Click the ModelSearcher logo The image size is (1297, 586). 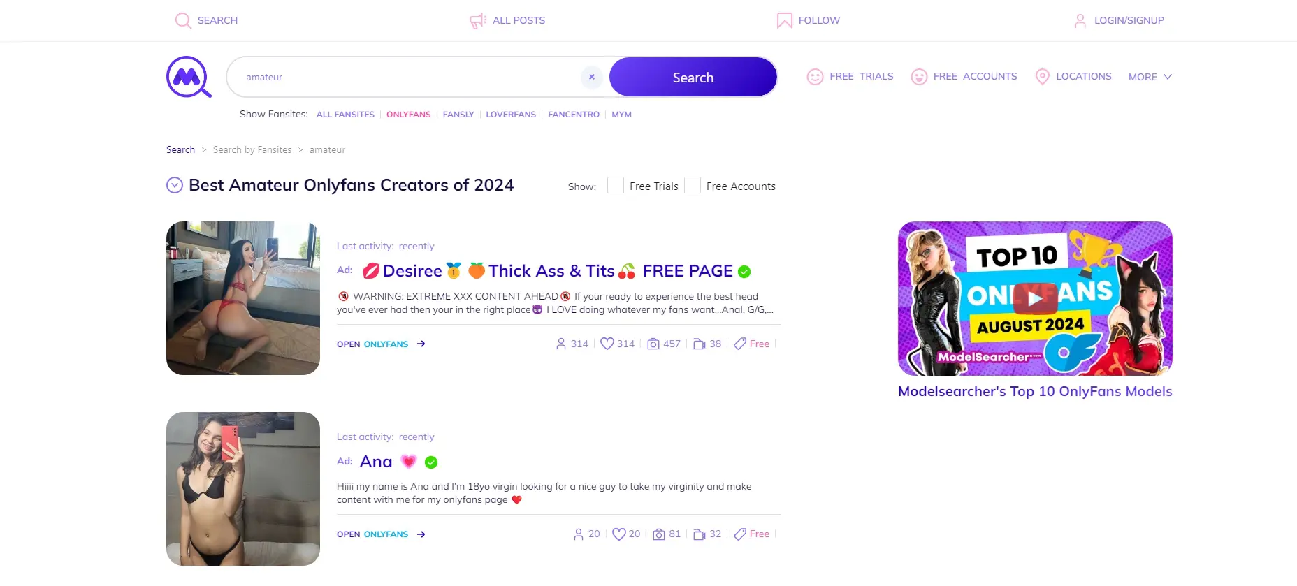pos(189,77)
